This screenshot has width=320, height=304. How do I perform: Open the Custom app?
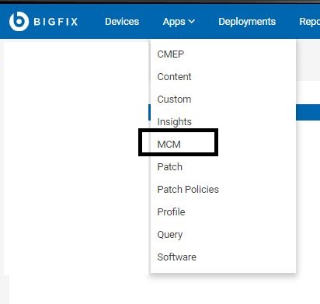pos(174,100)
